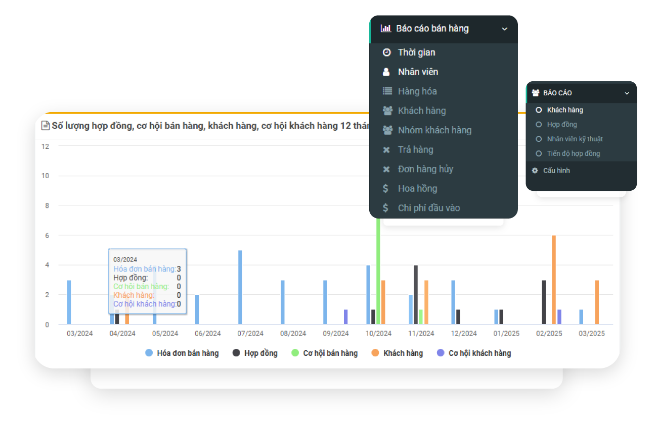Viewport: 656px width, 429px height.
Task: Click the person icon beside Nhân viên
Action: point(386,72)
